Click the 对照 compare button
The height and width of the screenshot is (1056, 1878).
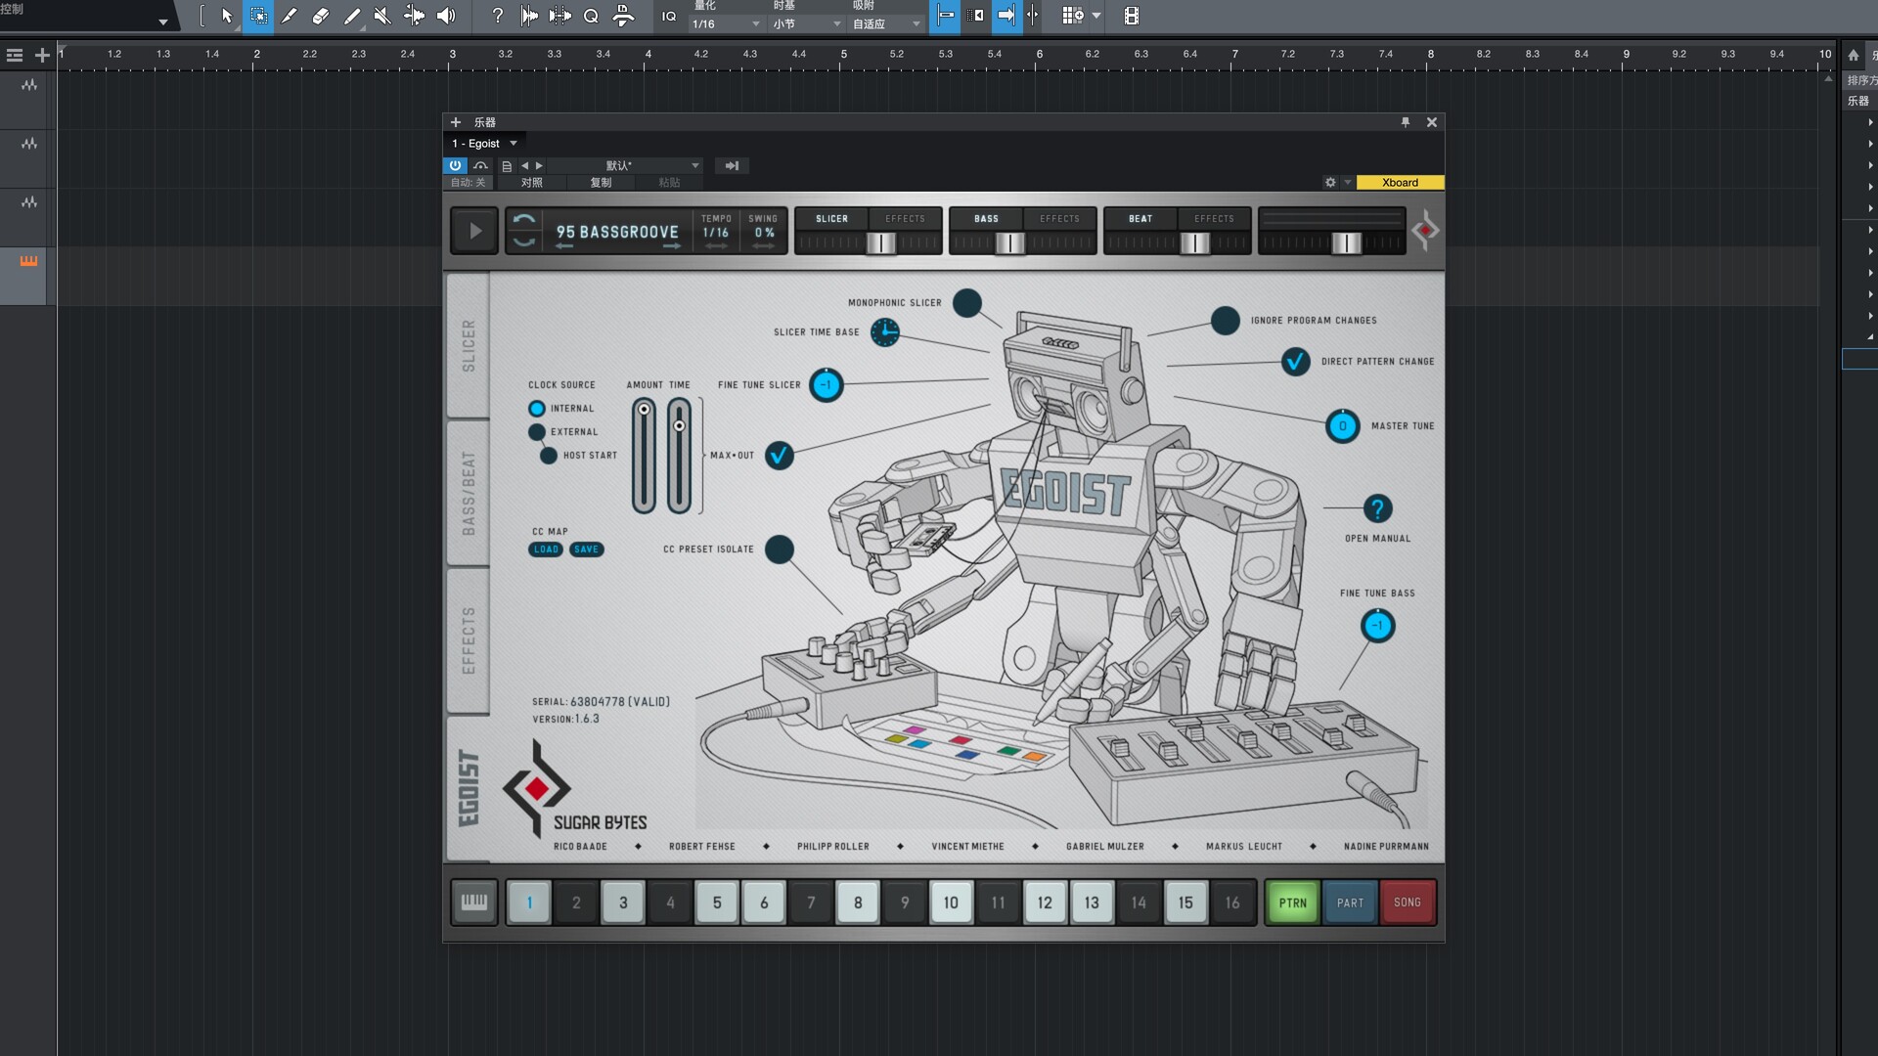click(531, 183)
